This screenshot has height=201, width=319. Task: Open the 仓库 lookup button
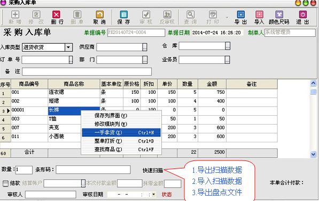pyautogui.click(x=228, y=46)
